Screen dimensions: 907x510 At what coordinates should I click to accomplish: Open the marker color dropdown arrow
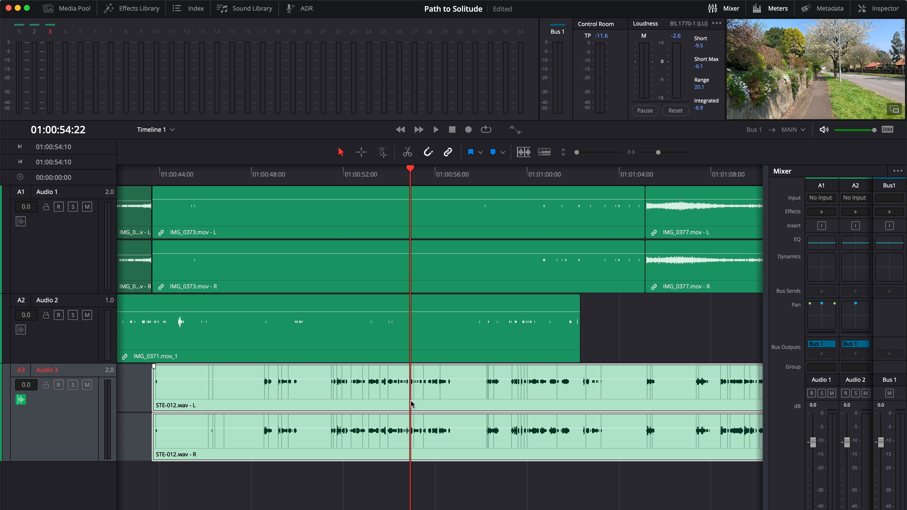(x=503, y=152)
